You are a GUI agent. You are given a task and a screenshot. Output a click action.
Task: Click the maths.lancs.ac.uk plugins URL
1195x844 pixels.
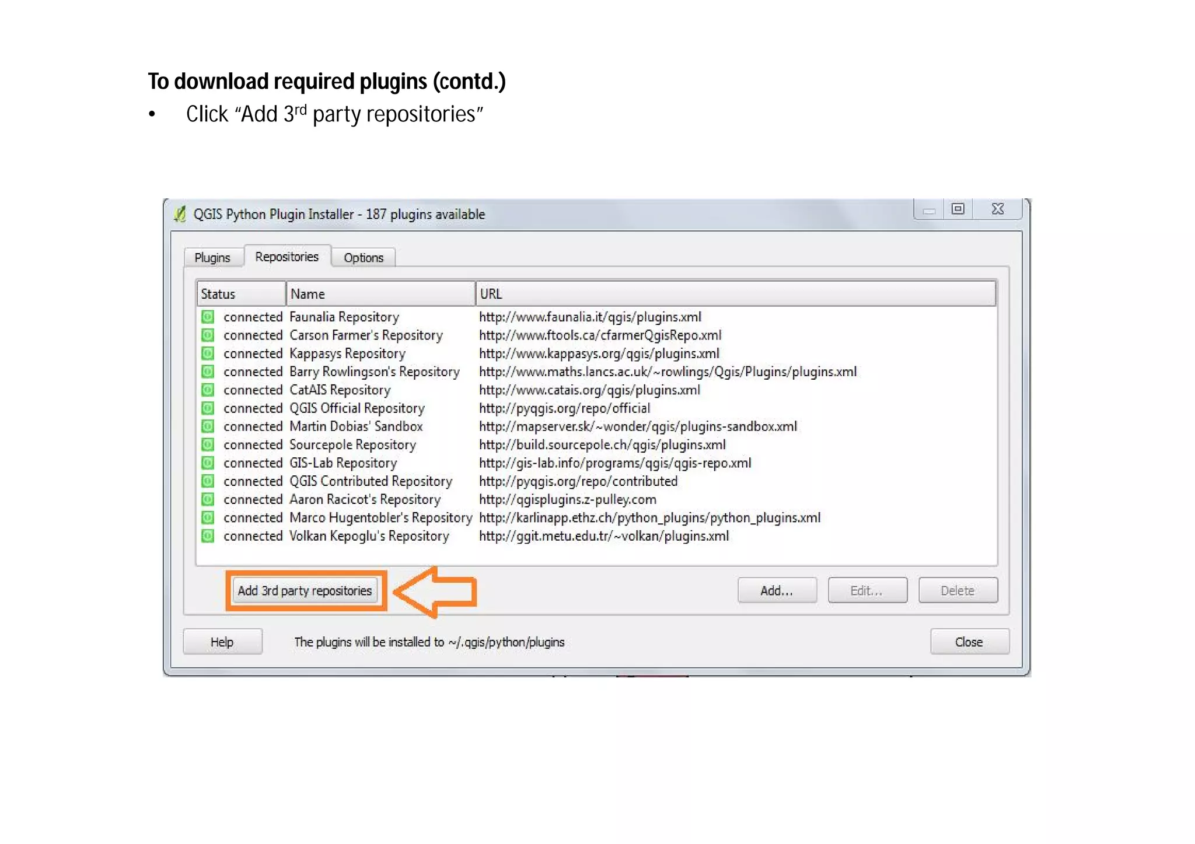point(668,372)
